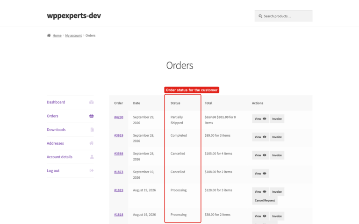Select the Partially Shipped status text
359x224 pixels.
tap(177, 120)
